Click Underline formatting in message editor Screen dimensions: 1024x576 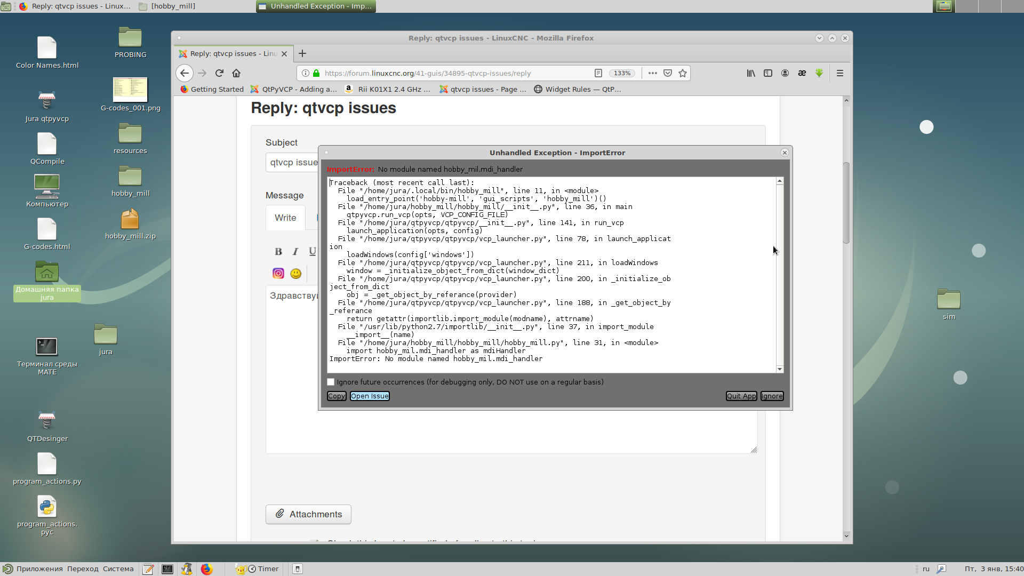click(313, 251)
